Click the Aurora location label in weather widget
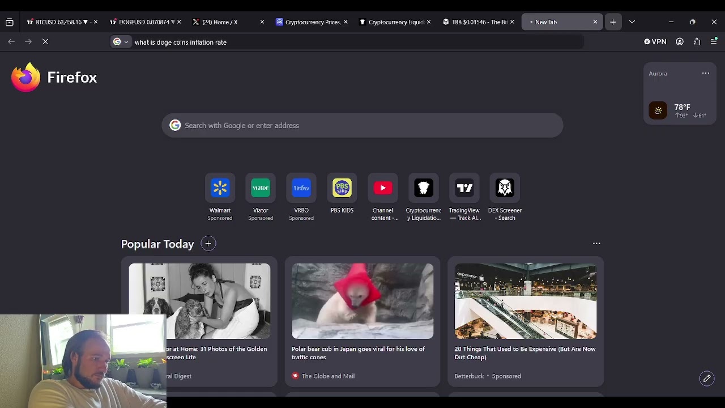725x408 pixels. [x=658, y=74]
